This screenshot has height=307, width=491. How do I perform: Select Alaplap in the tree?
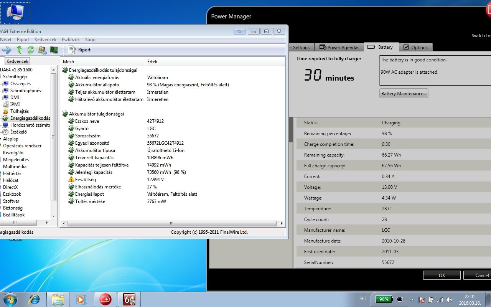point(11,139)
